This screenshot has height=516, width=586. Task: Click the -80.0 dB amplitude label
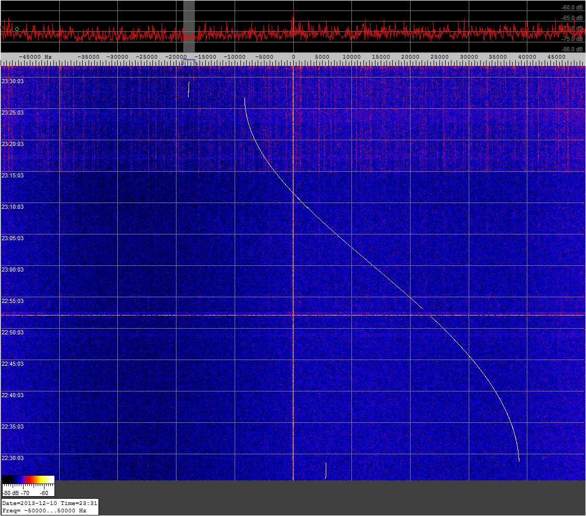(x=571, y=49)
